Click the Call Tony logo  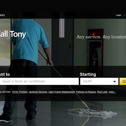coord(13,34)
